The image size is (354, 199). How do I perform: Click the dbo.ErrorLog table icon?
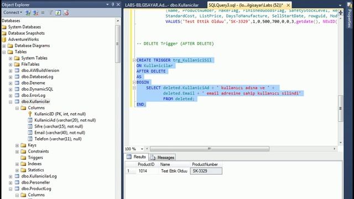tap(17, 95)
